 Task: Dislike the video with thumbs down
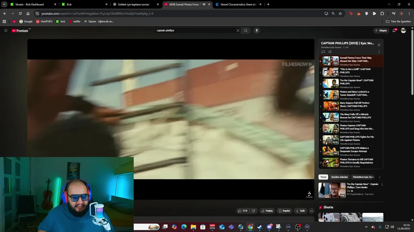(x=253, y=211)
